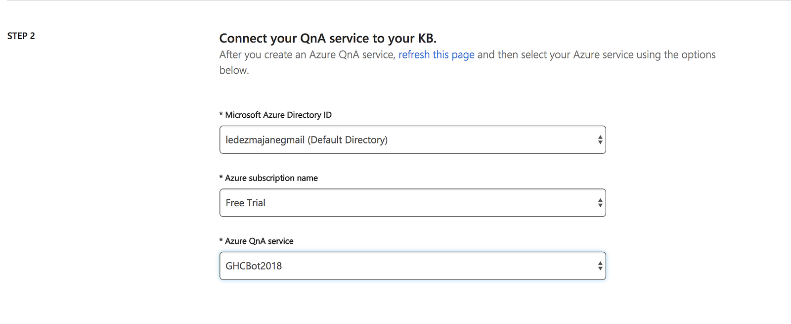
Task: Select the "ledezmajanegmail (Default Directory)" value text
Action: [x=307, y=140]
